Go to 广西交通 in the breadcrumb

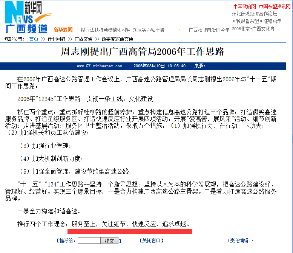click(83, 39)
